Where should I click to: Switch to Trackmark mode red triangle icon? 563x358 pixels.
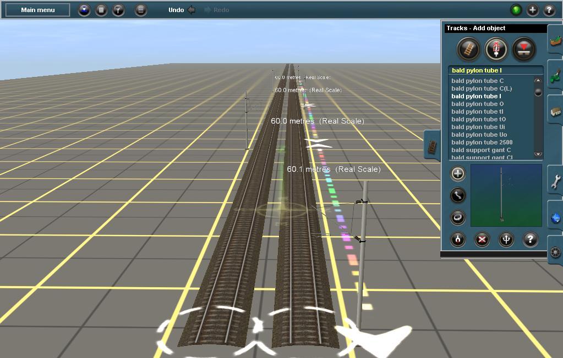point(524,49)
